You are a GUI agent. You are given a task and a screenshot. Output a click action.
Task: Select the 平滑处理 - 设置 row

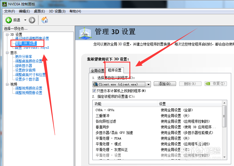click(x=157, y=156)
